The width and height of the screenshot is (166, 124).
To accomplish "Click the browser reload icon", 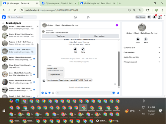I will (x=15, y=10).
